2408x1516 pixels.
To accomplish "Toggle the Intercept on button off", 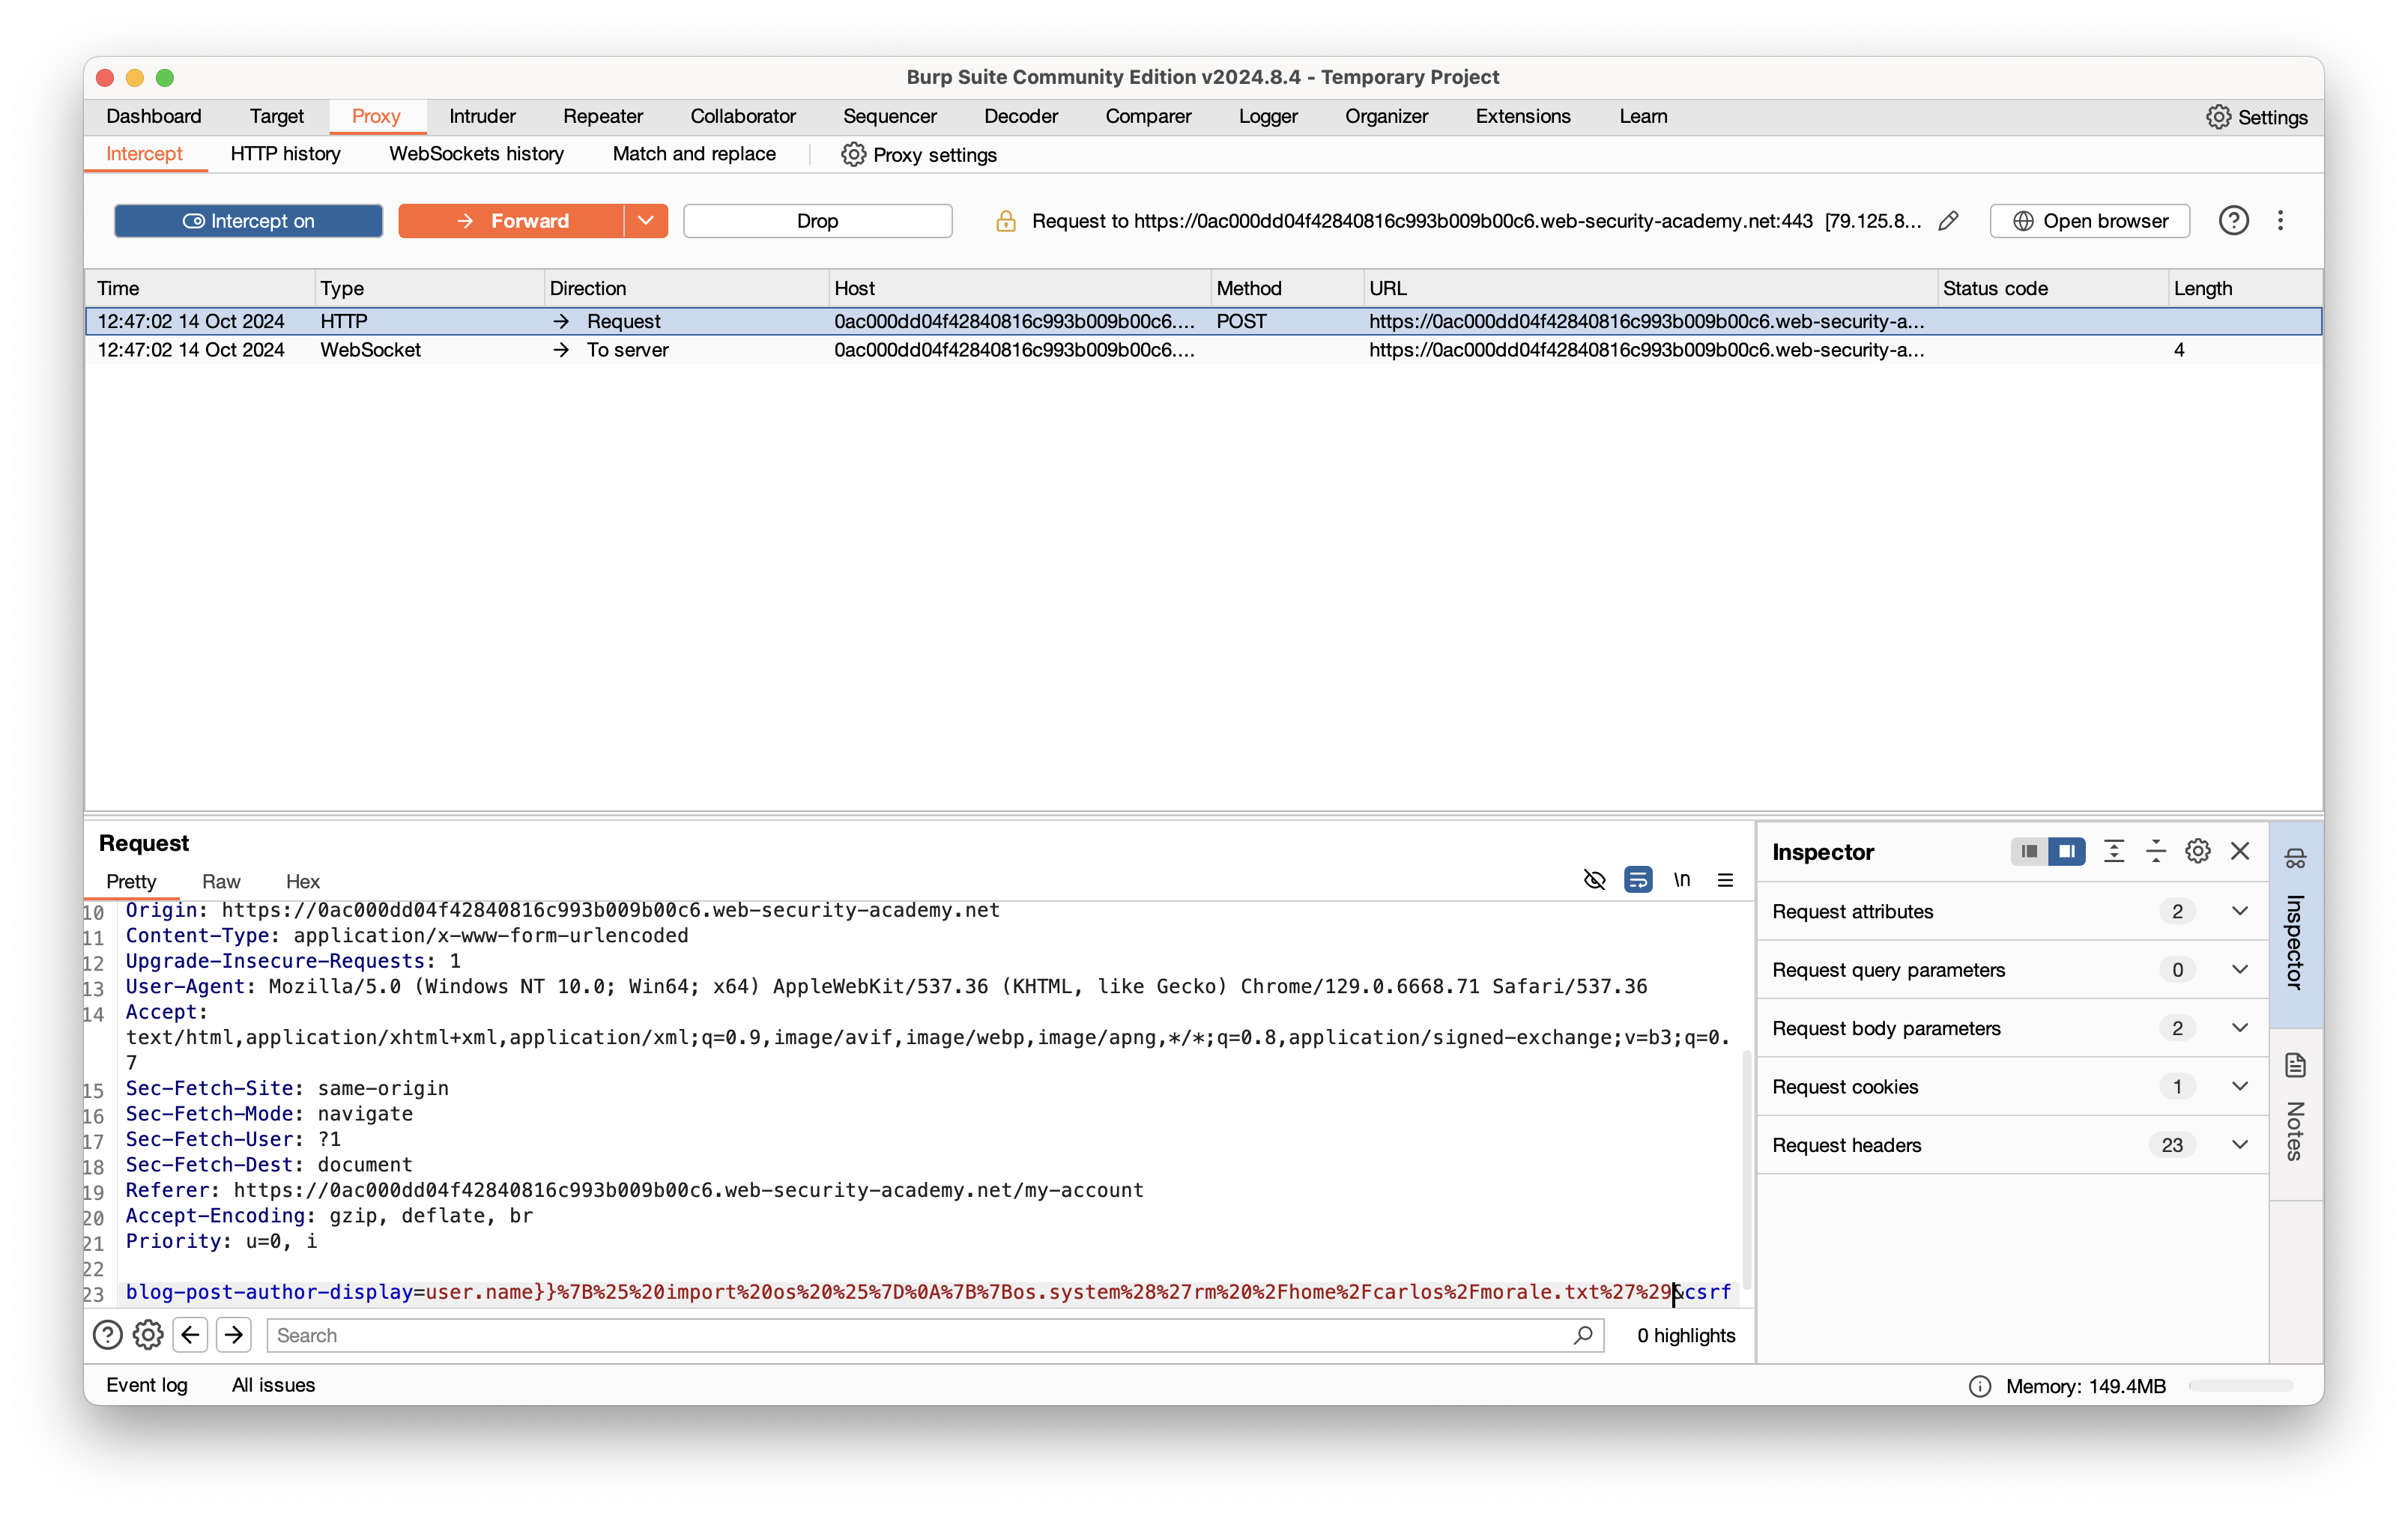I will [248, 221].
